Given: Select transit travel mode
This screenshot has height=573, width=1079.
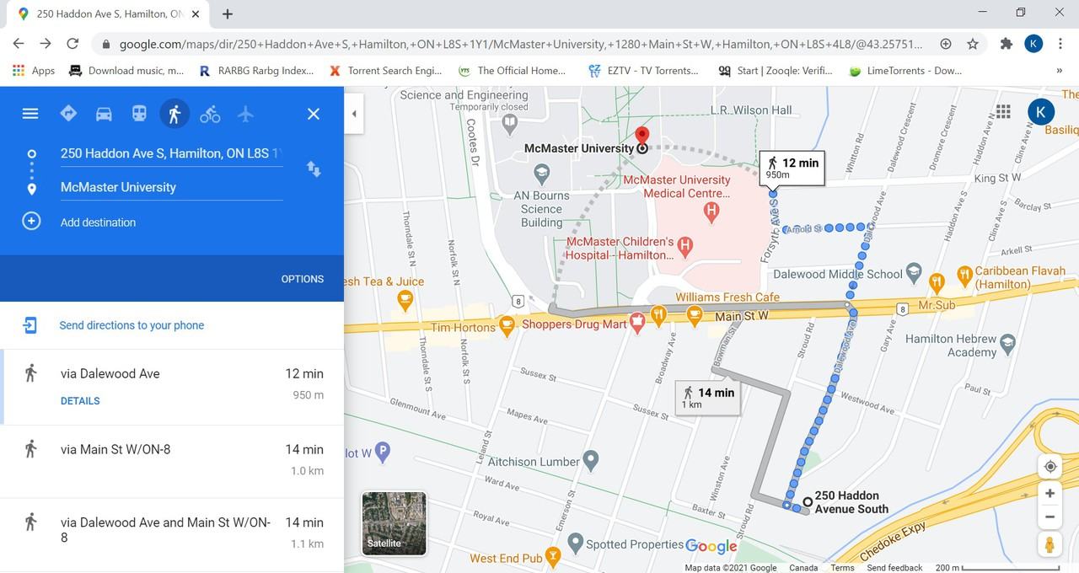Looking at the screenshot, I should point(139,114).
